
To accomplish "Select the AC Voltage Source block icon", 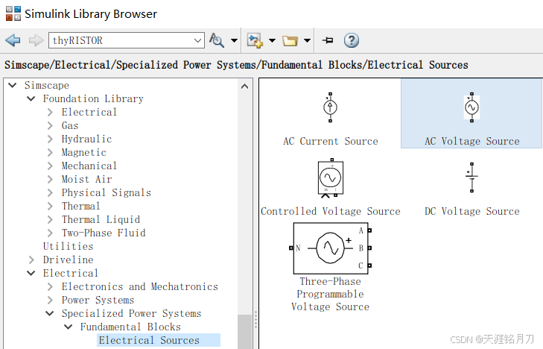I will point(471,107).
